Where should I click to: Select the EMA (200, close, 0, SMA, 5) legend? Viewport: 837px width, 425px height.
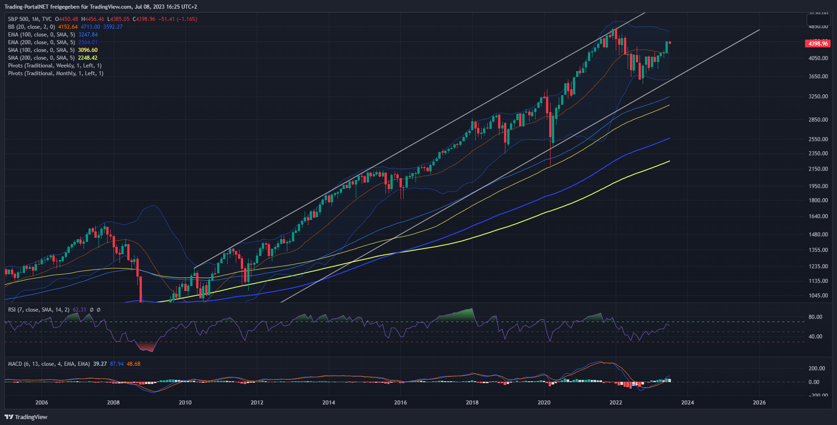42,42
